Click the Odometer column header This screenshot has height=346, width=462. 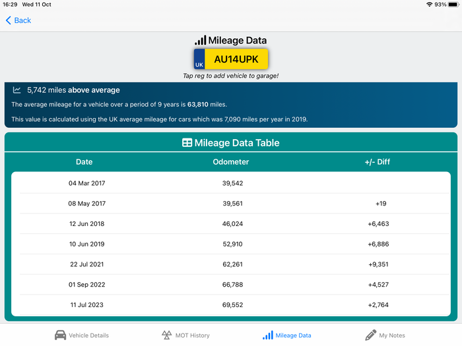[x=231, y=162]
